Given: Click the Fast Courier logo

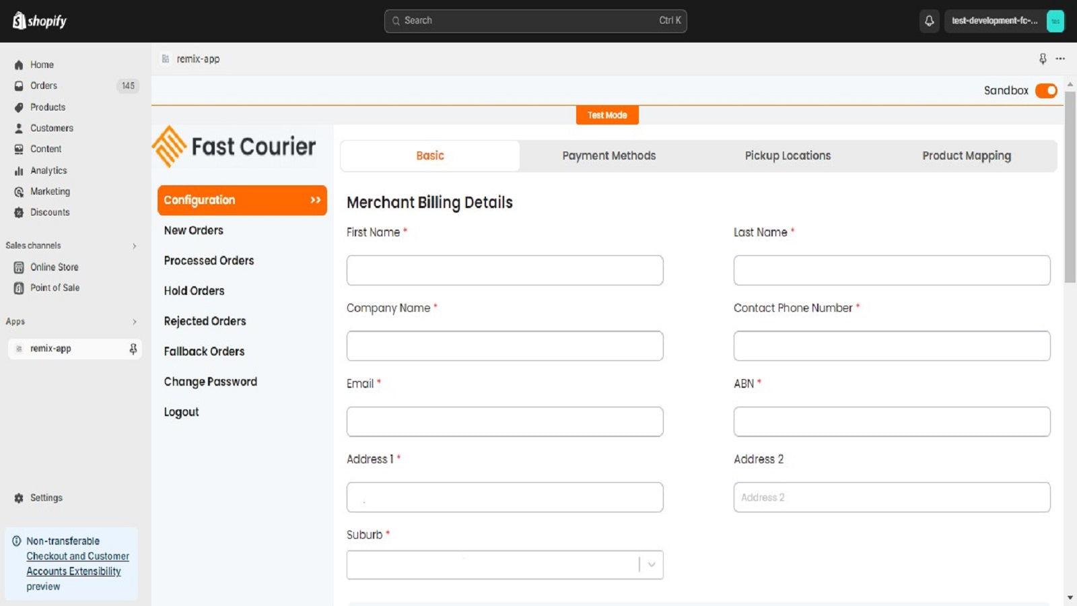Looking at the screenshot, I should click(x=234, y=145).
